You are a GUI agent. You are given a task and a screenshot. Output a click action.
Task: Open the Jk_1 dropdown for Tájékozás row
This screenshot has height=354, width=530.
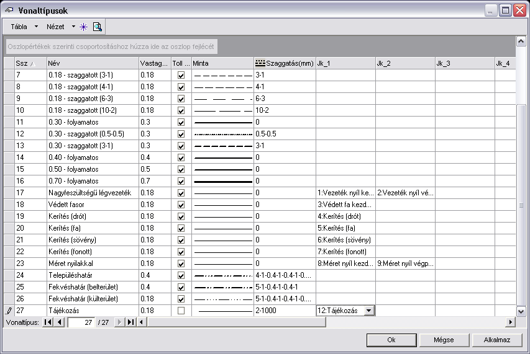[x=370, y=311]
